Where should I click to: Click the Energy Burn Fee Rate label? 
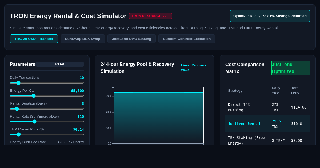click(28, 142)
